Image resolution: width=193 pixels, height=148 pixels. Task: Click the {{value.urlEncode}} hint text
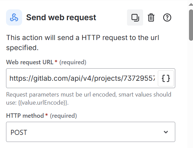pos(43,103)
